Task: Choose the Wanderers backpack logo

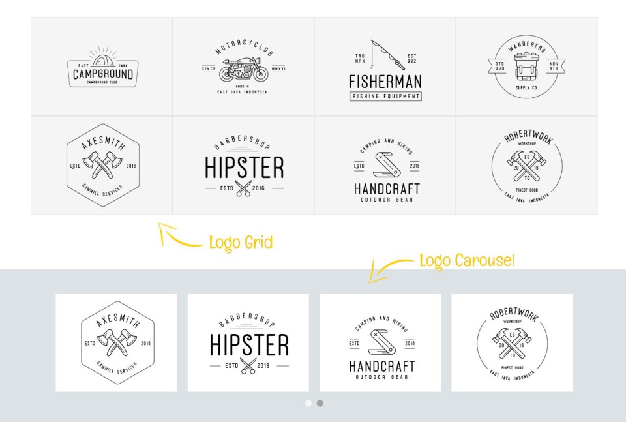Action: pos(527,67)
